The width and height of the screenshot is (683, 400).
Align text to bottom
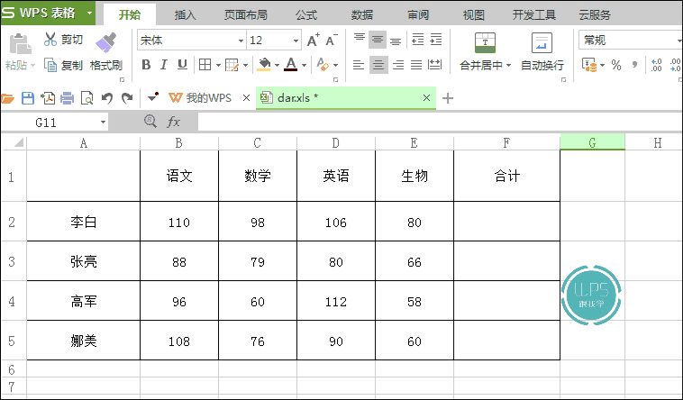[x=396, y=40]
